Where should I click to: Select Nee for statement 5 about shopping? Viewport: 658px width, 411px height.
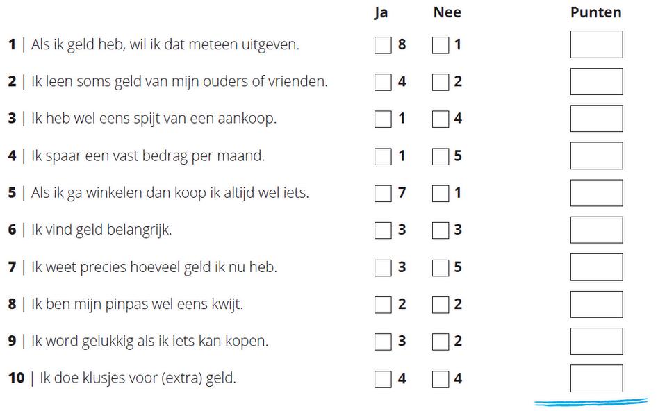pyautogui.click(x=440, y=193)
